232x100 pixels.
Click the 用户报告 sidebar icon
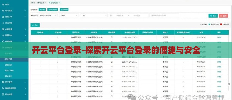pos(3,82)
